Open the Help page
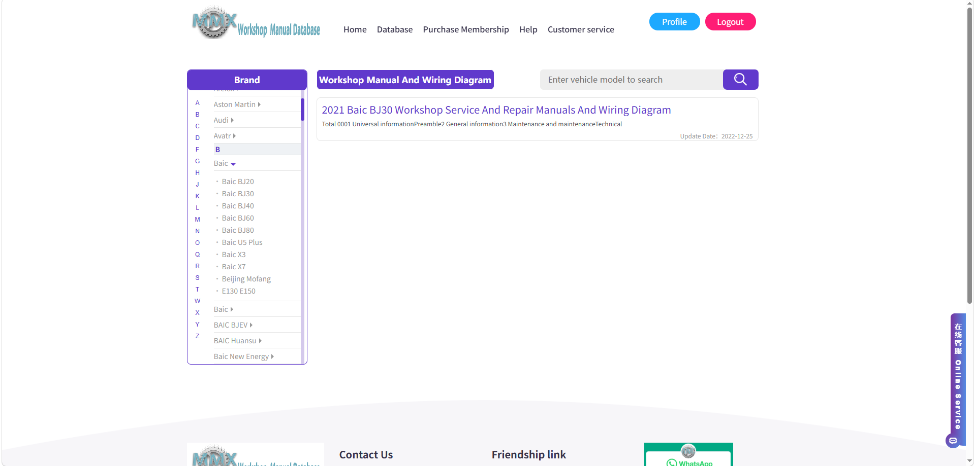 (x=528, y=29)
